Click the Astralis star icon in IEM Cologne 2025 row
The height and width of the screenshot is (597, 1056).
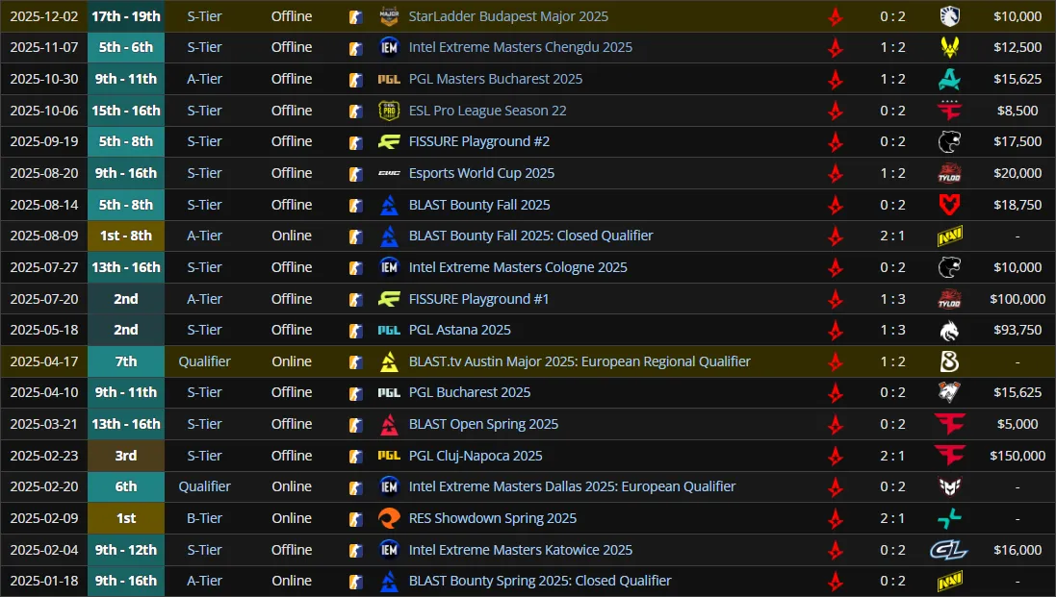tap(836, 267)
